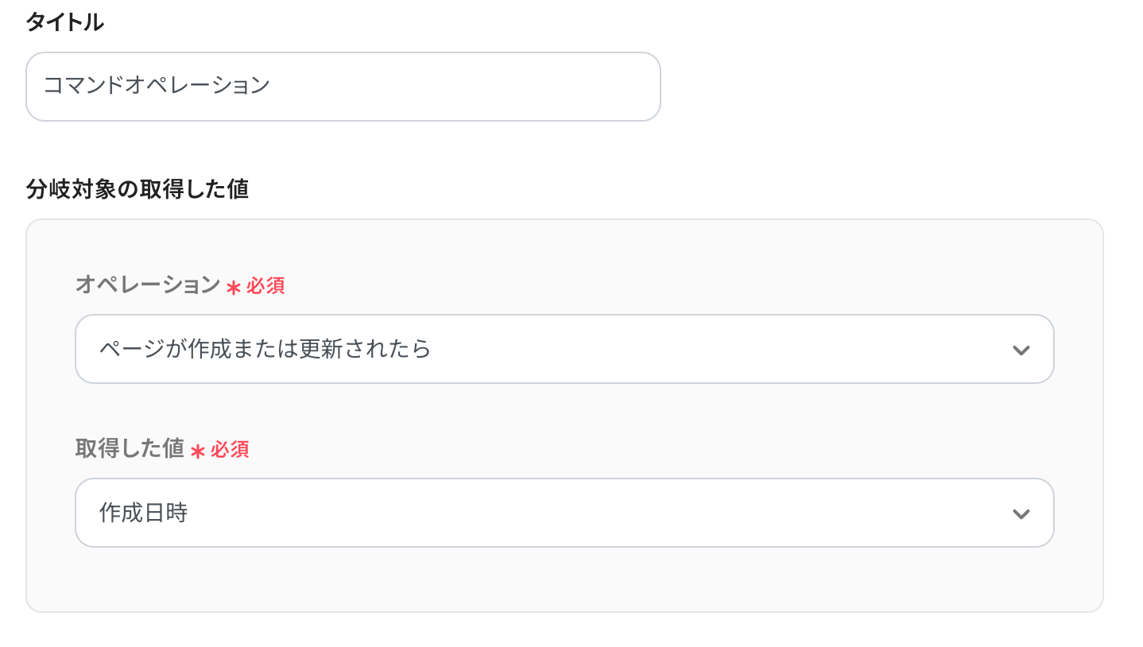Click the タイトル label
Screen dimensions: 1143x647
coord(64,22)
